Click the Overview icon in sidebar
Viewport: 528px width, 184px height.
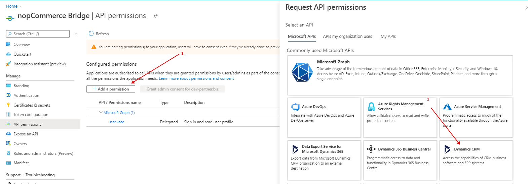tap(8, 44)
